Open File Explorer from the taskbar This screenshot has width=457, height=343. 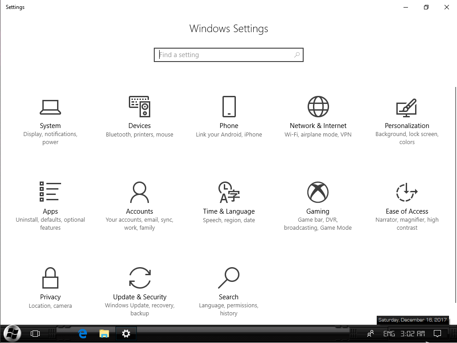104,333
